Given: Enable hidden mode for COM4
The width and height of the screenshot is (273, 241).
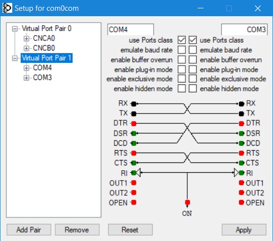Looking at the screenshot, I should tap(182, 88).
